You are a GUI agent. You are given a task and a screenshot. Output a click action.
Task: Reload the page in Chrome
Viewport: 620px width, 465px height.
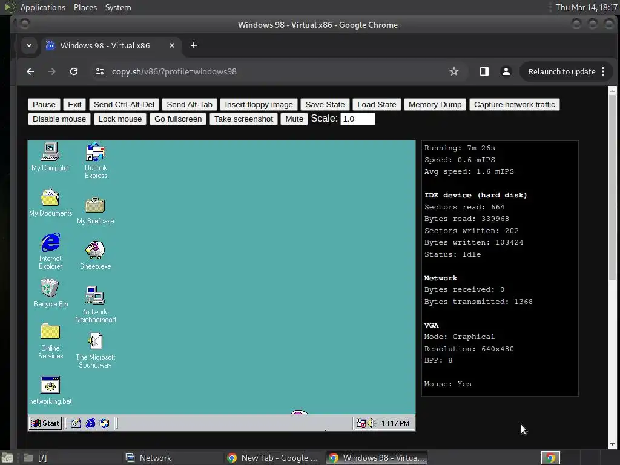click(x=74, y=71)
